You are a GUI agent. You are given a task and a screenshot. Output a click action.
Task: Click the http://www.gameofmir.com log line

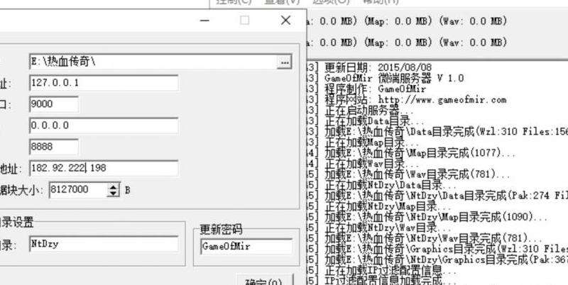coord(415,100)
